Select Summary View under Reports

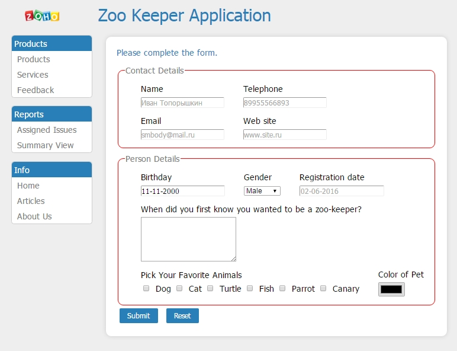coord(46,145)
